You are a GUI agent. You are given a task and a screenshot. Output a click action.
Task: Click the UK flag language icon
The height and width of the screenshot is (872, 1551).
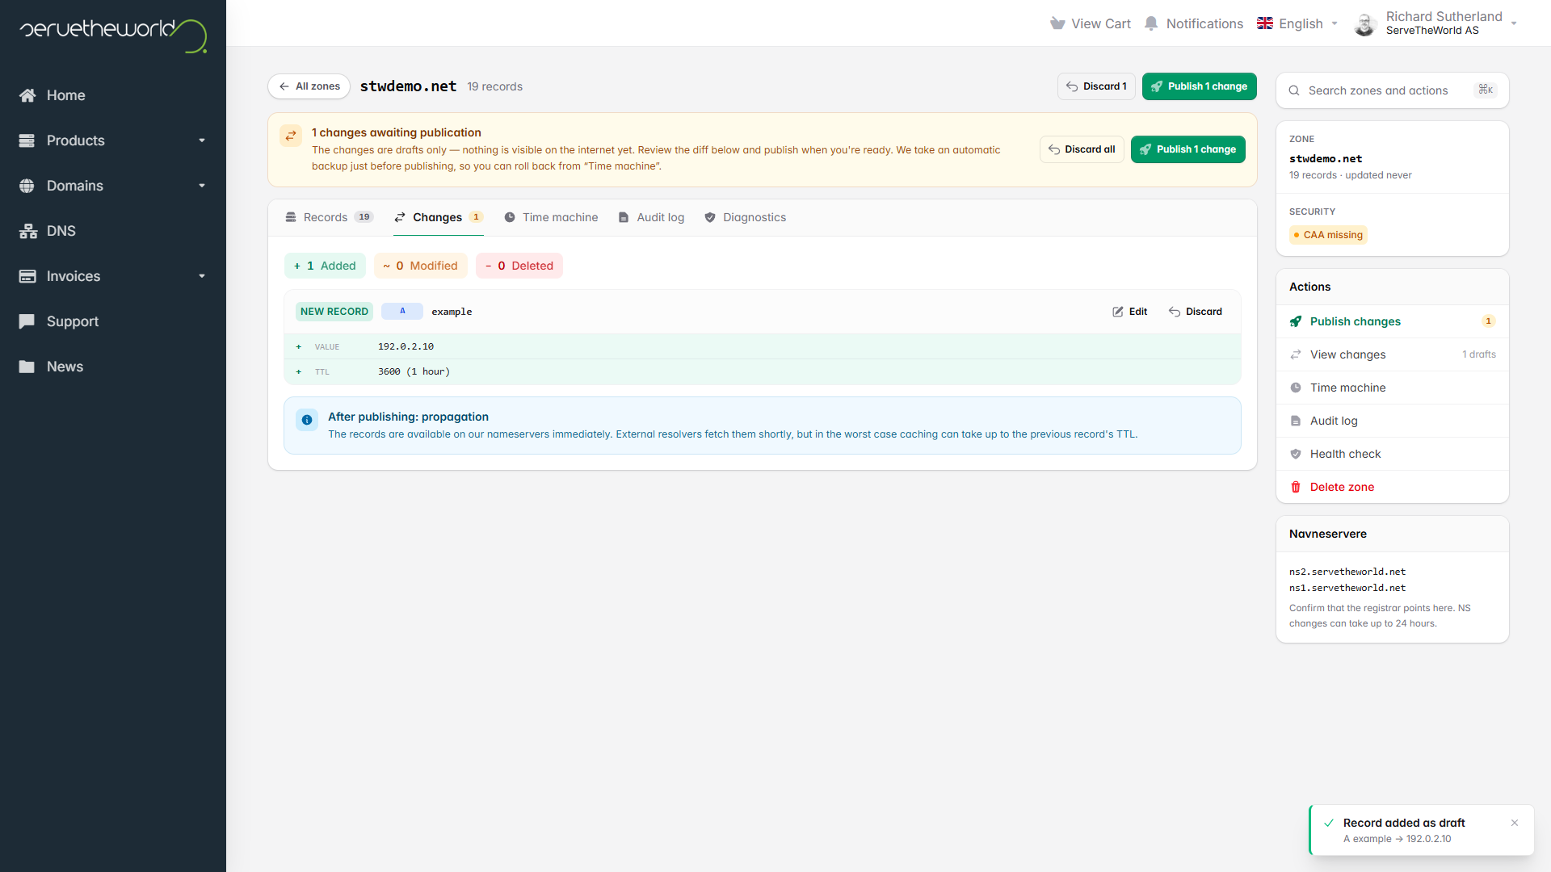[x=1265, y=23]
